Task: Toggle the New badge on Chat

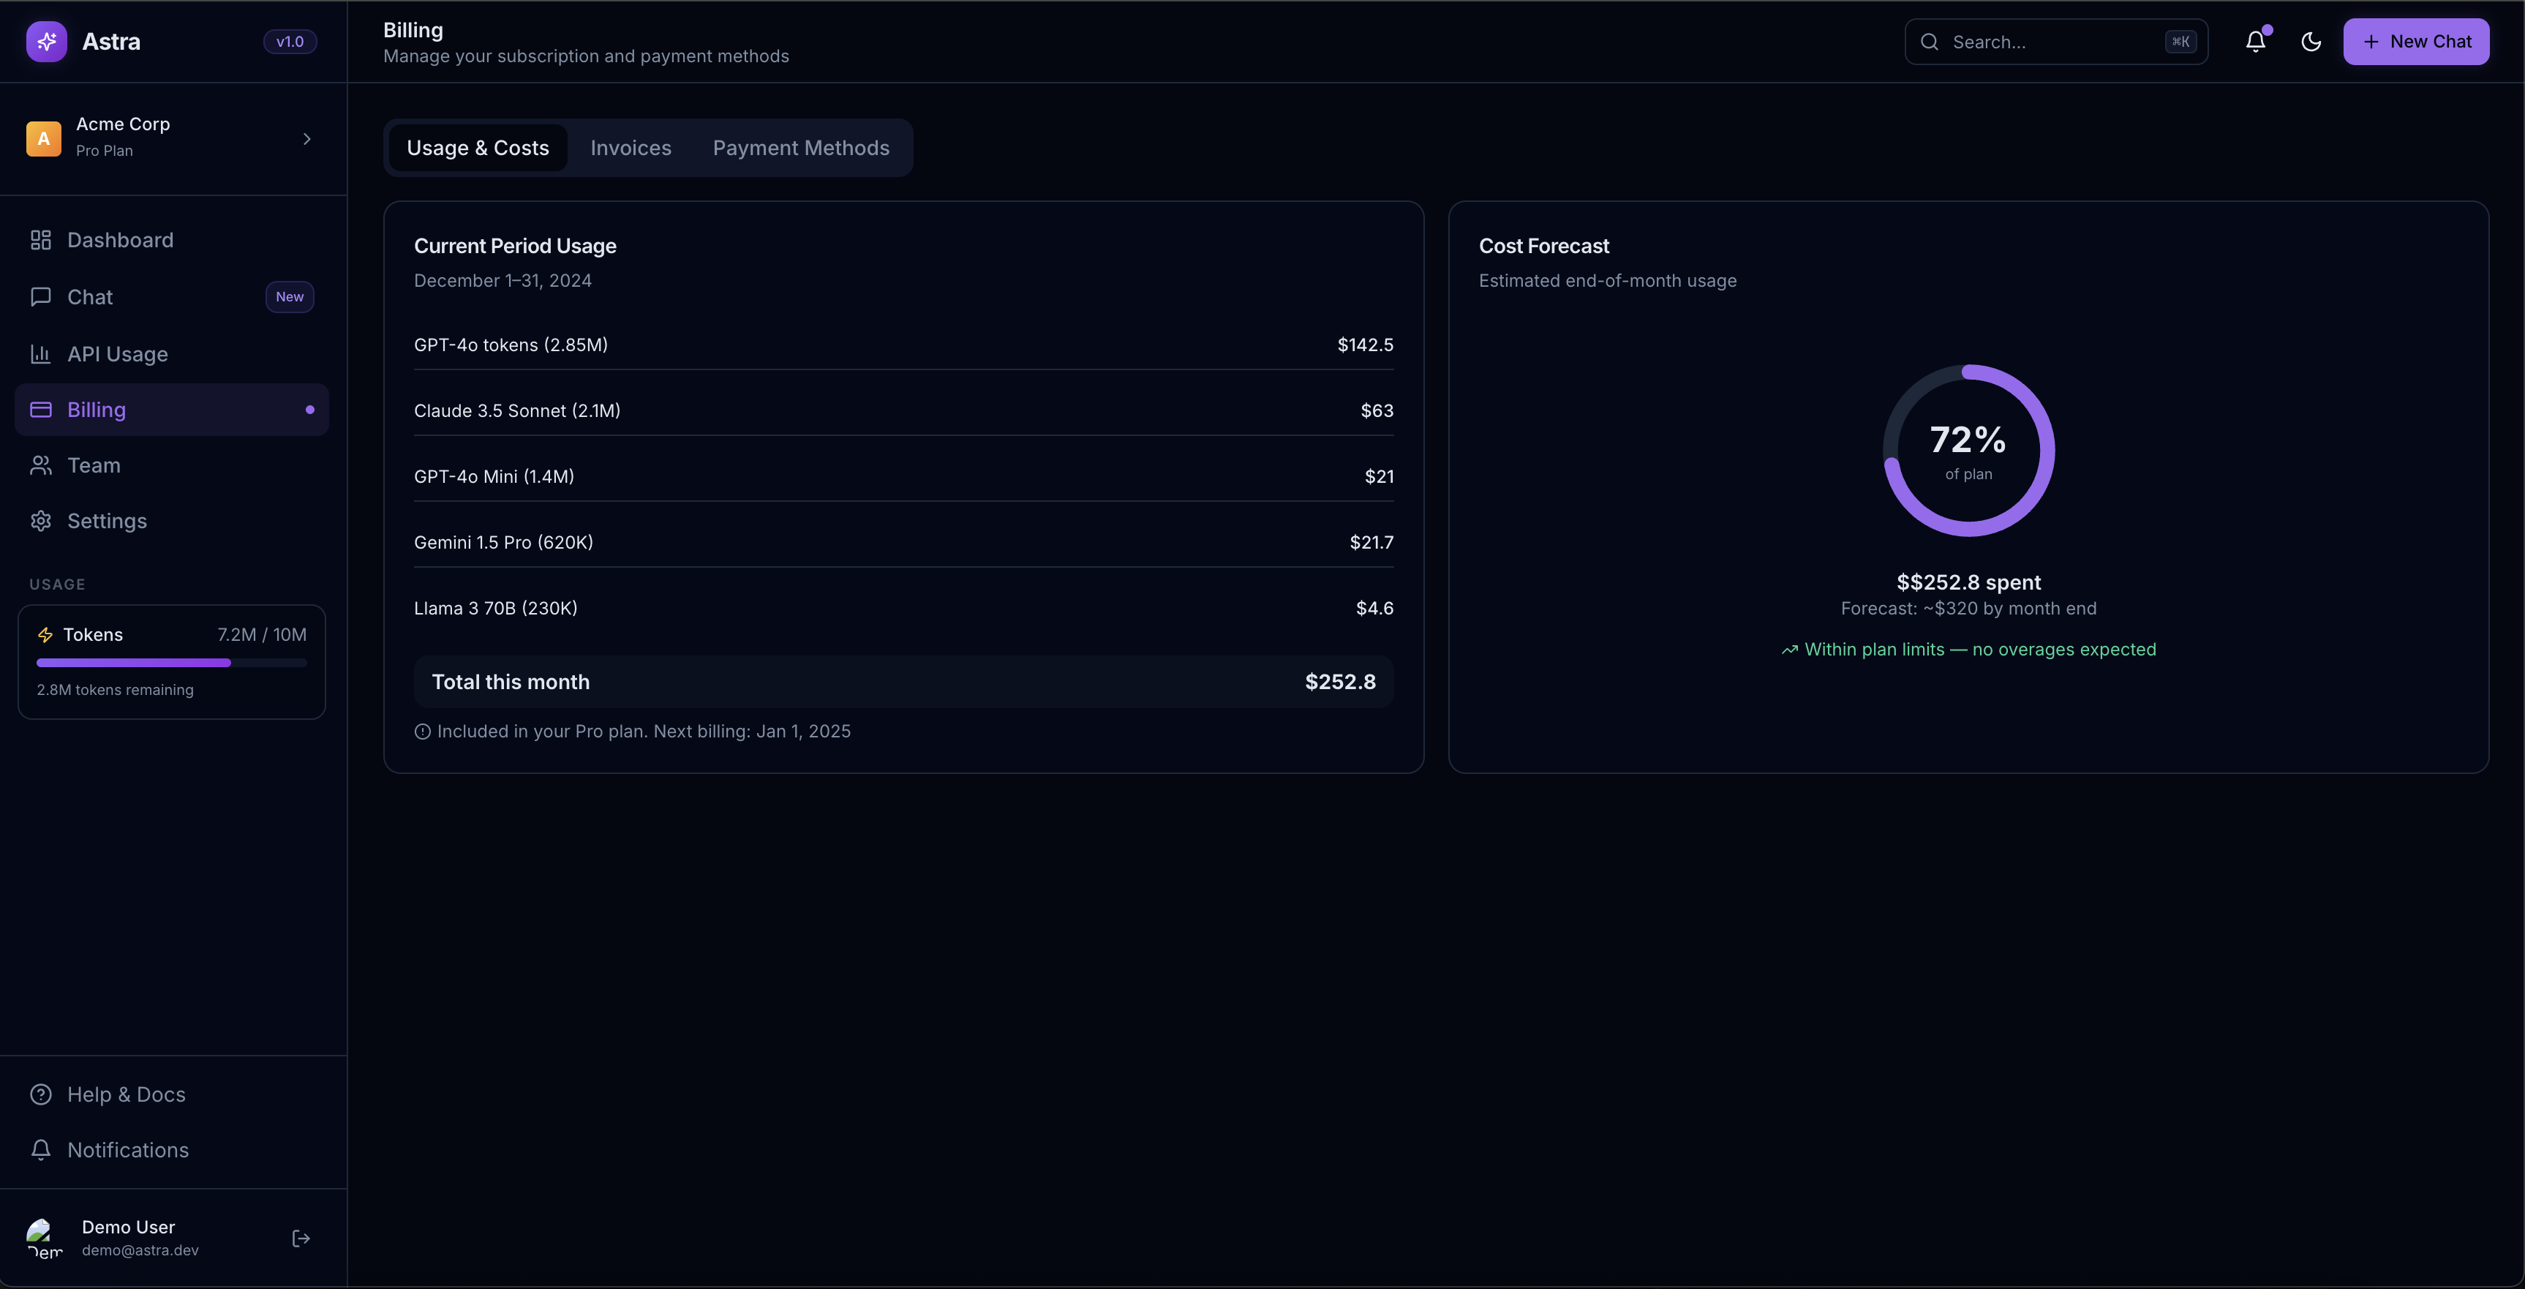Action: [x=289, y=296]
